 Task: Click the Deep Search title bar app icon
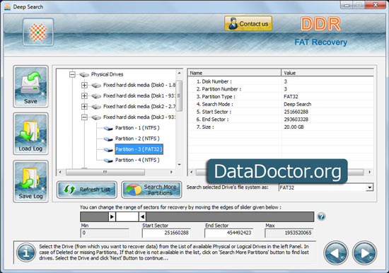coord(8,7)
